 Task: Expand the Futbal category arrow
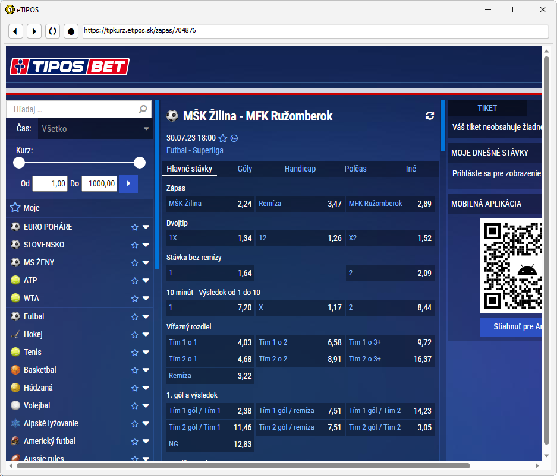tap(146, 317)
